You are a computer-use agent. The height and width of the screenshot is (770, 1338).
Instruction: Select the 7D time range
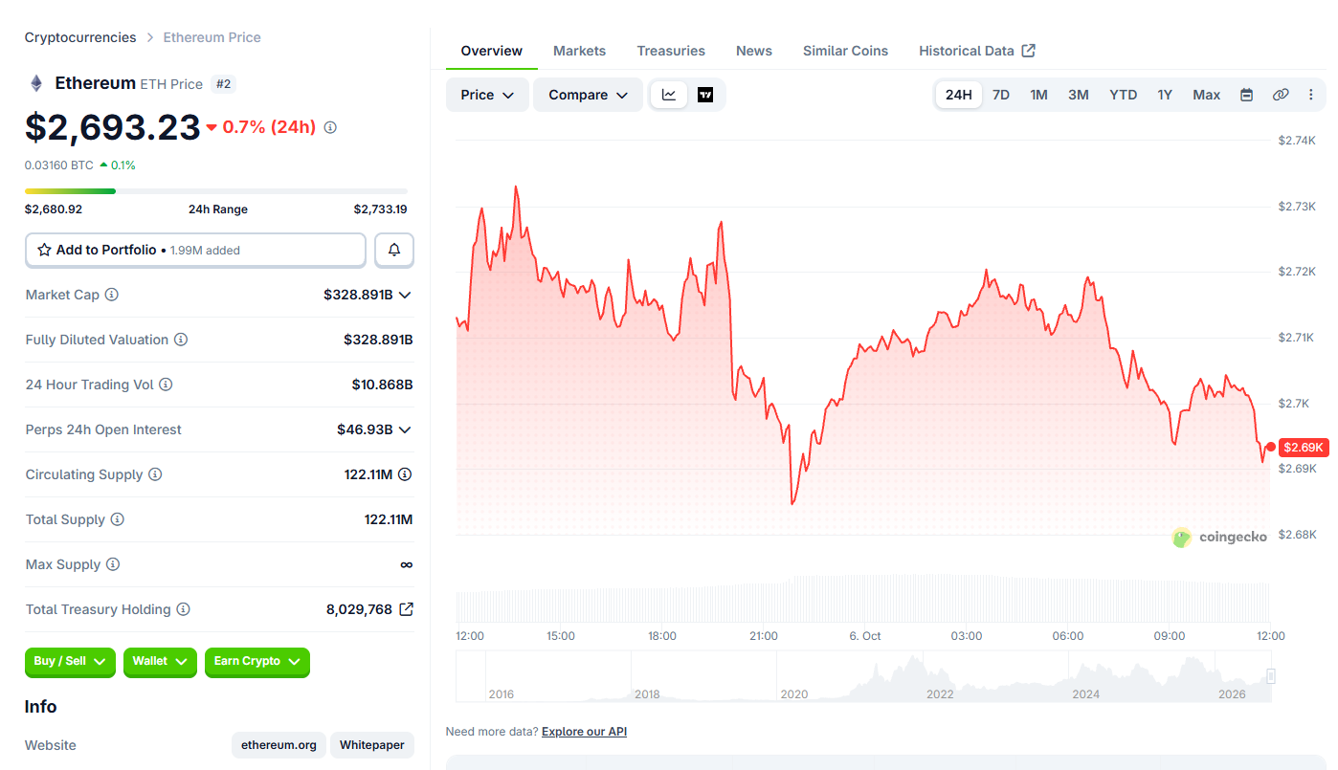[x=1001, y=95]
